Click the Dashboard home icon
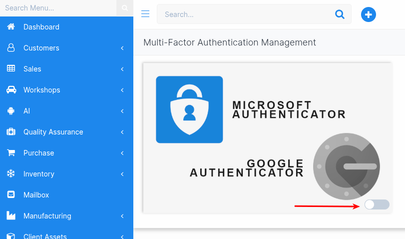The width and height of the screenshot is (405, 239). tap(11, 27)
